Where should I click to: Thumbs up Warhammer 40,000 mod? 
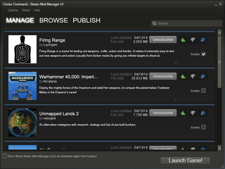(183, 76)
